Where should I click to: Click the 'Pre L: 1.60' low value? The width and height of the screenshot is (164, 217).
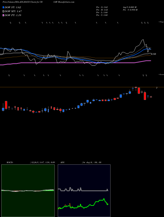[102, 12]
